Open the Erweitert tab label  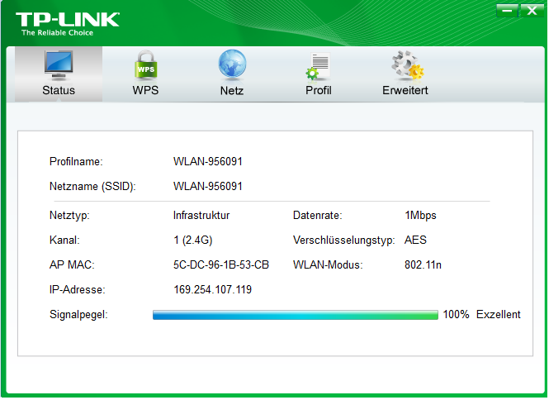point(405,90)
